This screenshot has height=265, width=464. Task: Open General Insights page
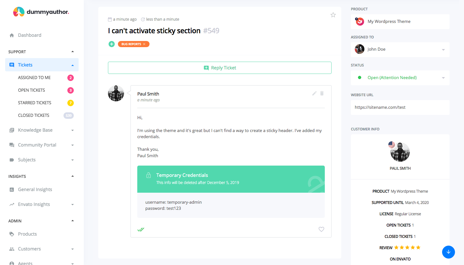coord(35,189)
